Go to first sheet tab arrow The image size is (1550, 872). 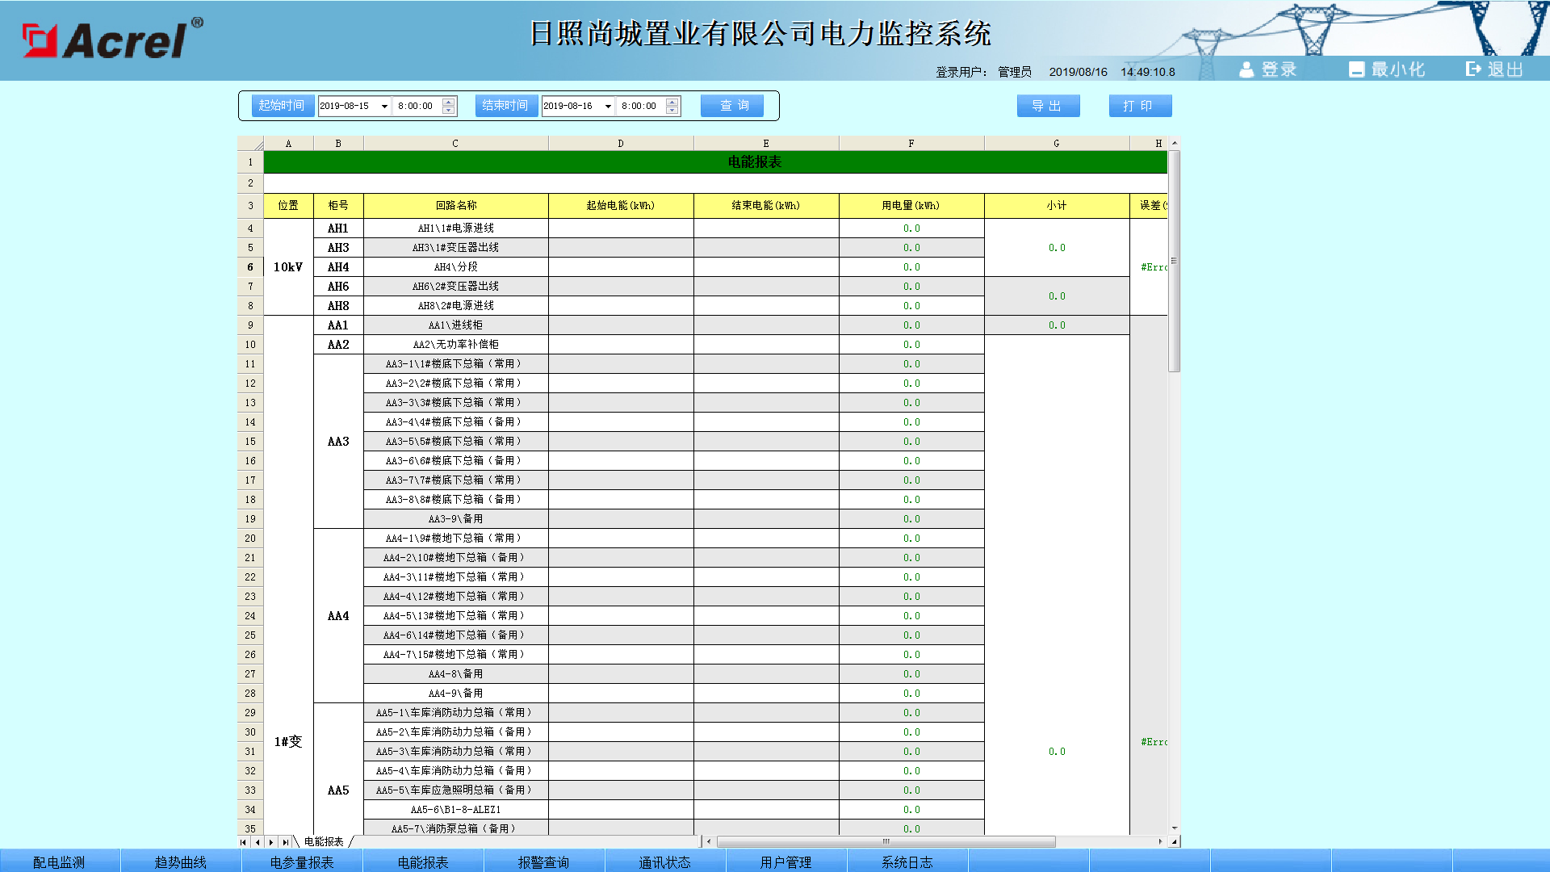(243, 841)
